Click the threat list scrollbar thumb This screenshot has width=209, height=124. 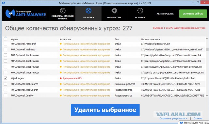pyautogui.click(x=207, y=49)
